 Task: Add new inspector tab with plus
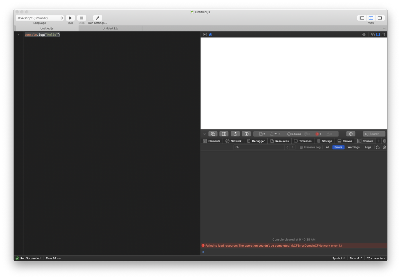[379, 141]
